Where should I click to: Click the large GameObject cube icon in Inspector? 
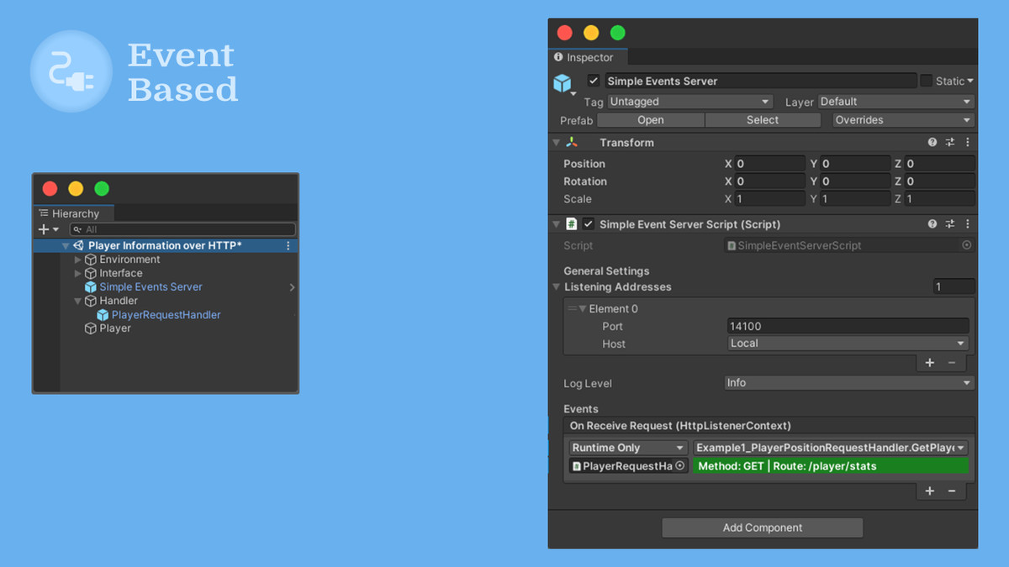coord(562,83)
